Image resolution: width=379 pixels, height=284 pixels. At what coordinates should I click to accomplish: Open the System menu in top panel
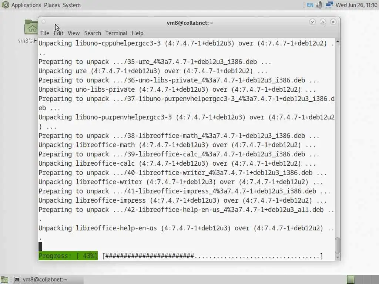point(71,5)
